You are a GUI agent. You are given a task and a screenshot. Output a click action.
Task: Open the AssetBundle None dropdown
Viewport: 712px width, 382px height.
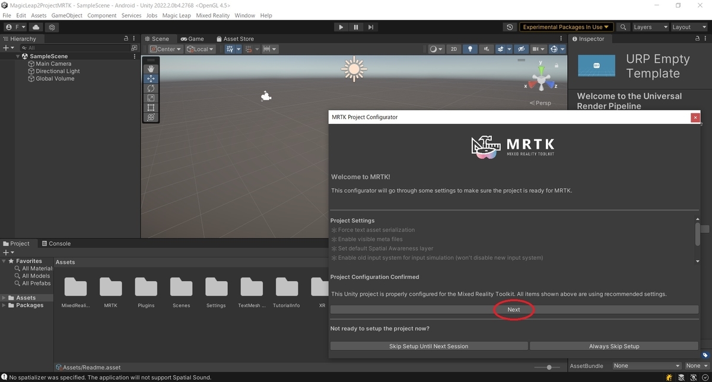point(647,366)
